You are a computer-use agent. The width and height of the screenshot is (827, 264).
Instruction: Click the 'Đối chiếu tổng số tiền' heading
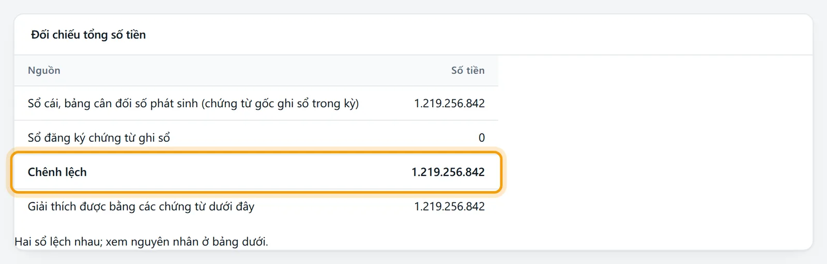click(88, 35)
